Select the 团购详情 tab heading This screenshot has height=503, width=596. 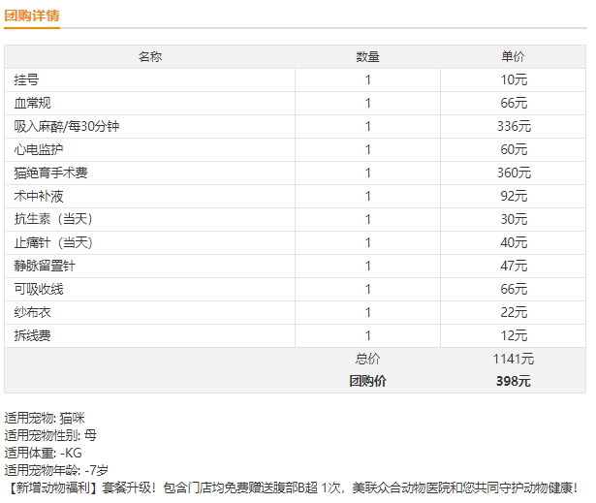(x=32, y=16)
